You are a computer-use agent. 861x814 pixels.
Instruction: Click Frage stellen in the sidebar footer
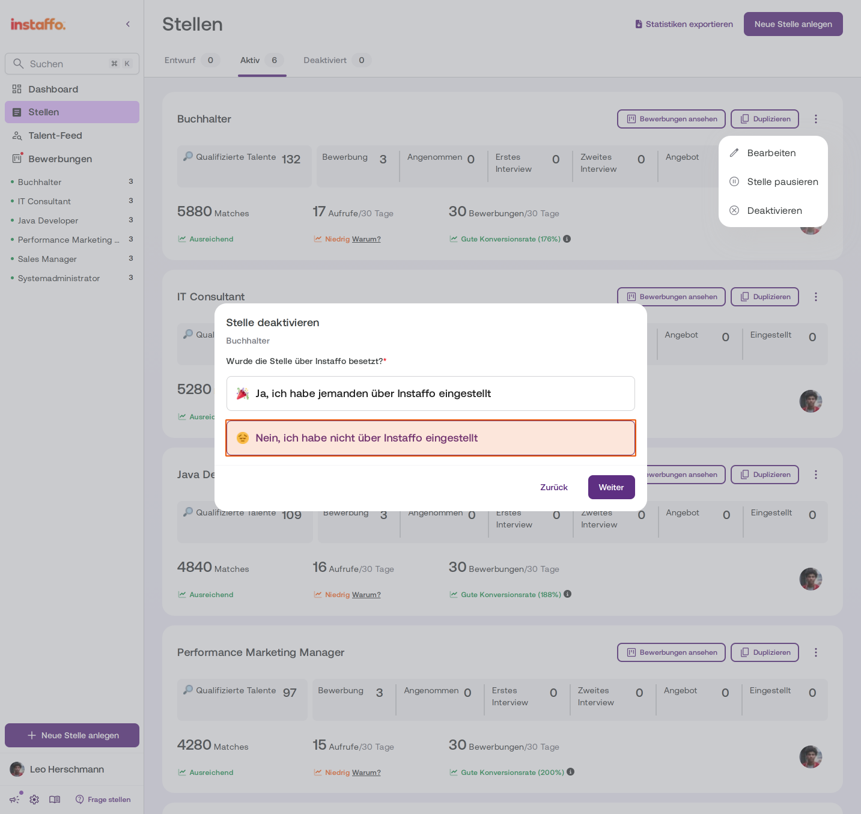point(103,800)
